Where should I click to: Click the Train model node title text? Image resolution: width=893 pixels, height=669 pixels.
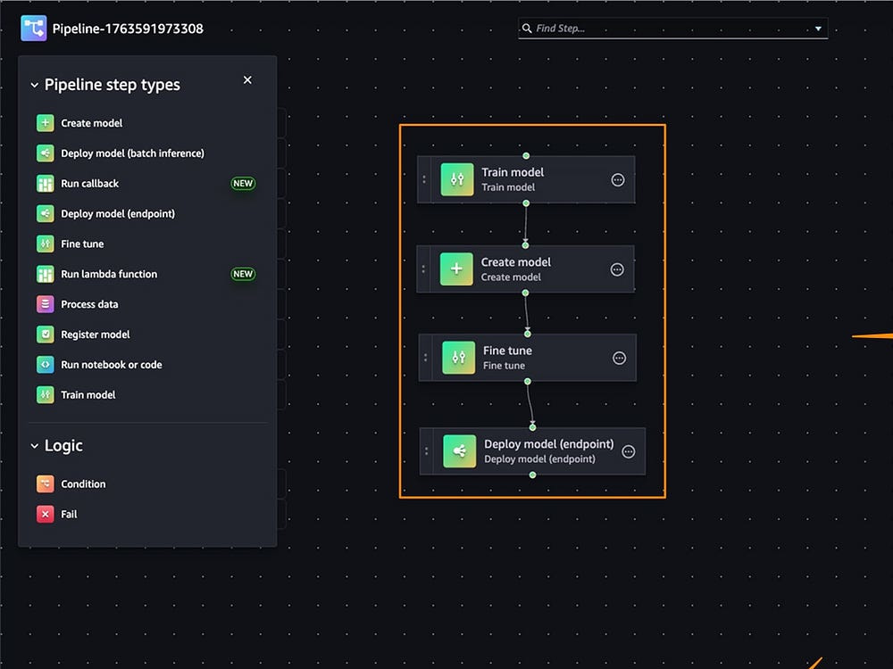tap(513, 172)
